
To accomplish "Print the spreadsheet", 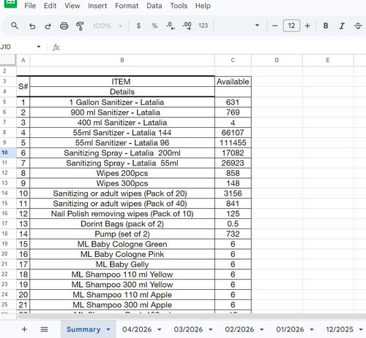I will click(x=64, y=26).
